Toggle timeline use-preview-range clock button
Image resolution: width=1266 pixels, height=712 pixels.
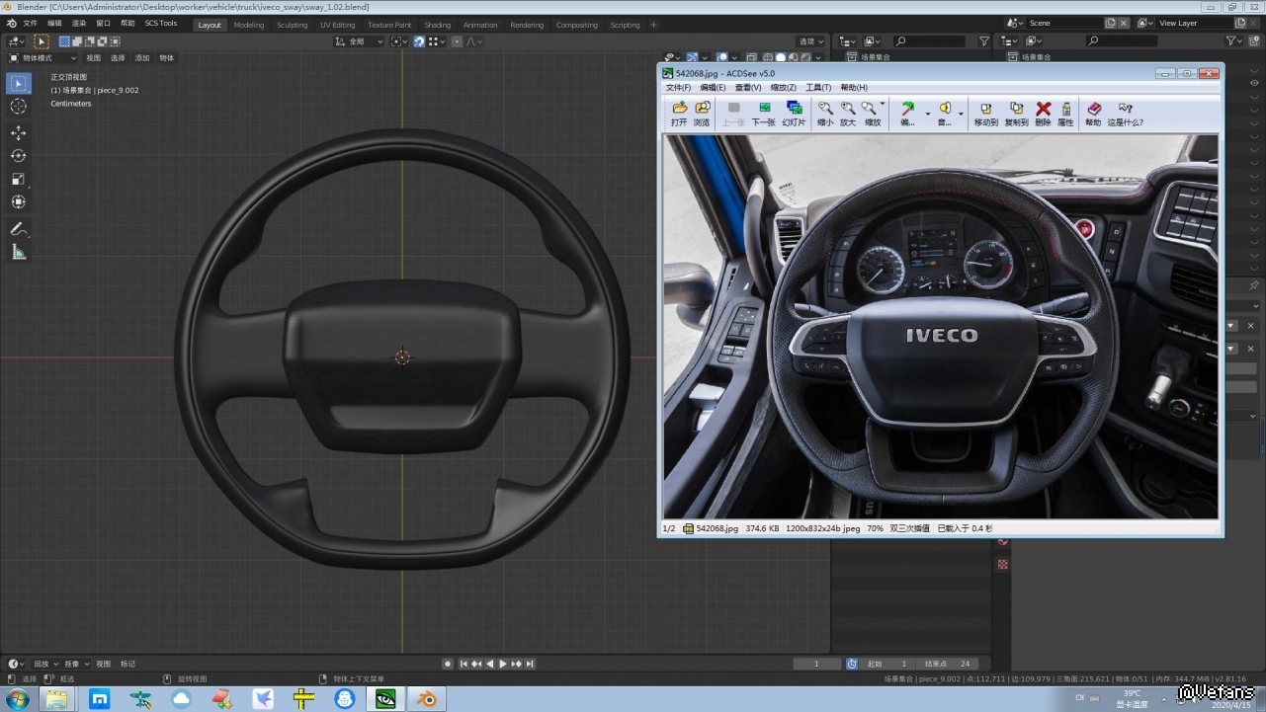852,664
